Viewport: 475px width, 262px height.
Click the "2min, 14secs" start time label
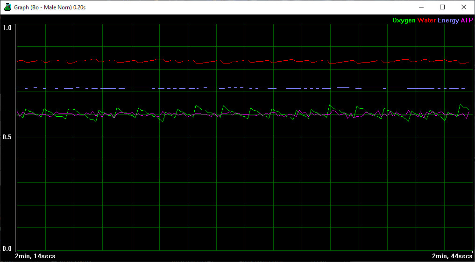tap(35, 256)
